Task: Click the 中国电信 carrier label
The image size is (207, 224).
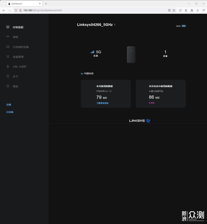Action: [x=89, y=73]
